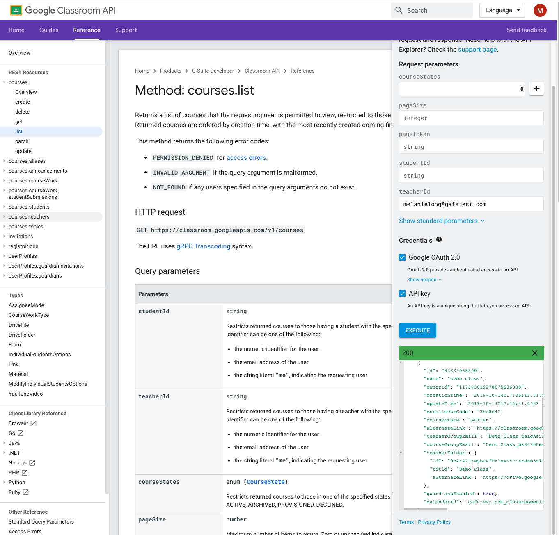559x535 pixels.
Task: Click the pageSize integer input field
Action: (x=471, y=118)
